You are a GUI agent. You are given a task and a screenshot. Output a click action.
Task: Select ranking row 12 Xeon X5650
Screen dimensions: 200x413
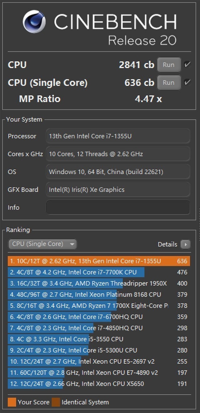point(99,384)
